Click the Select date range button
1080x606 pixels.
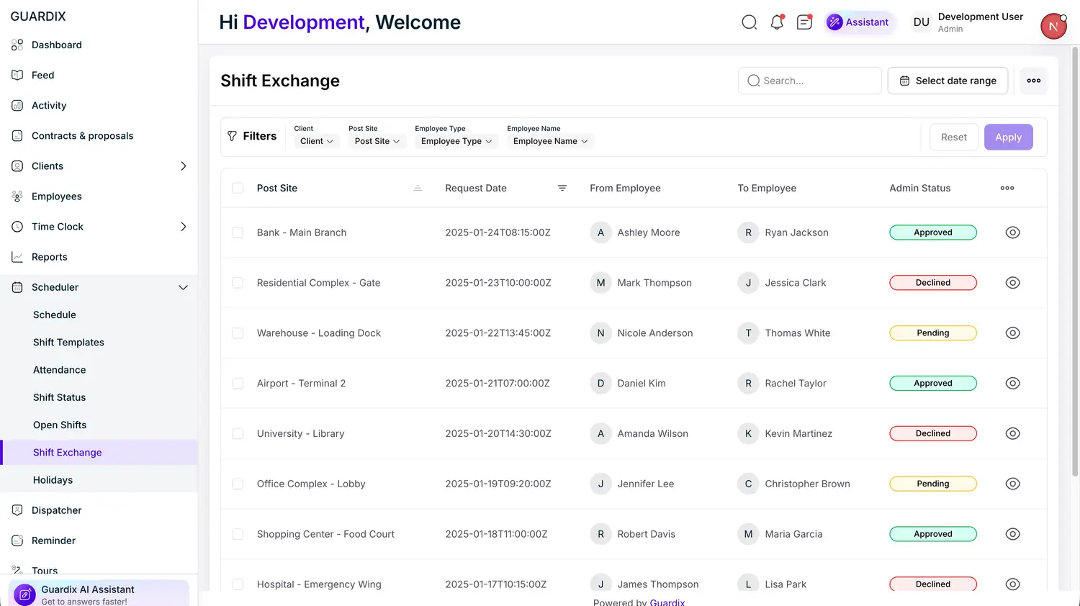coord(948,81)
